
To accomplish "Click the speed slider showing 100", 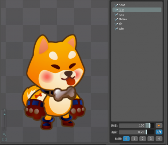I will [136, 125].
